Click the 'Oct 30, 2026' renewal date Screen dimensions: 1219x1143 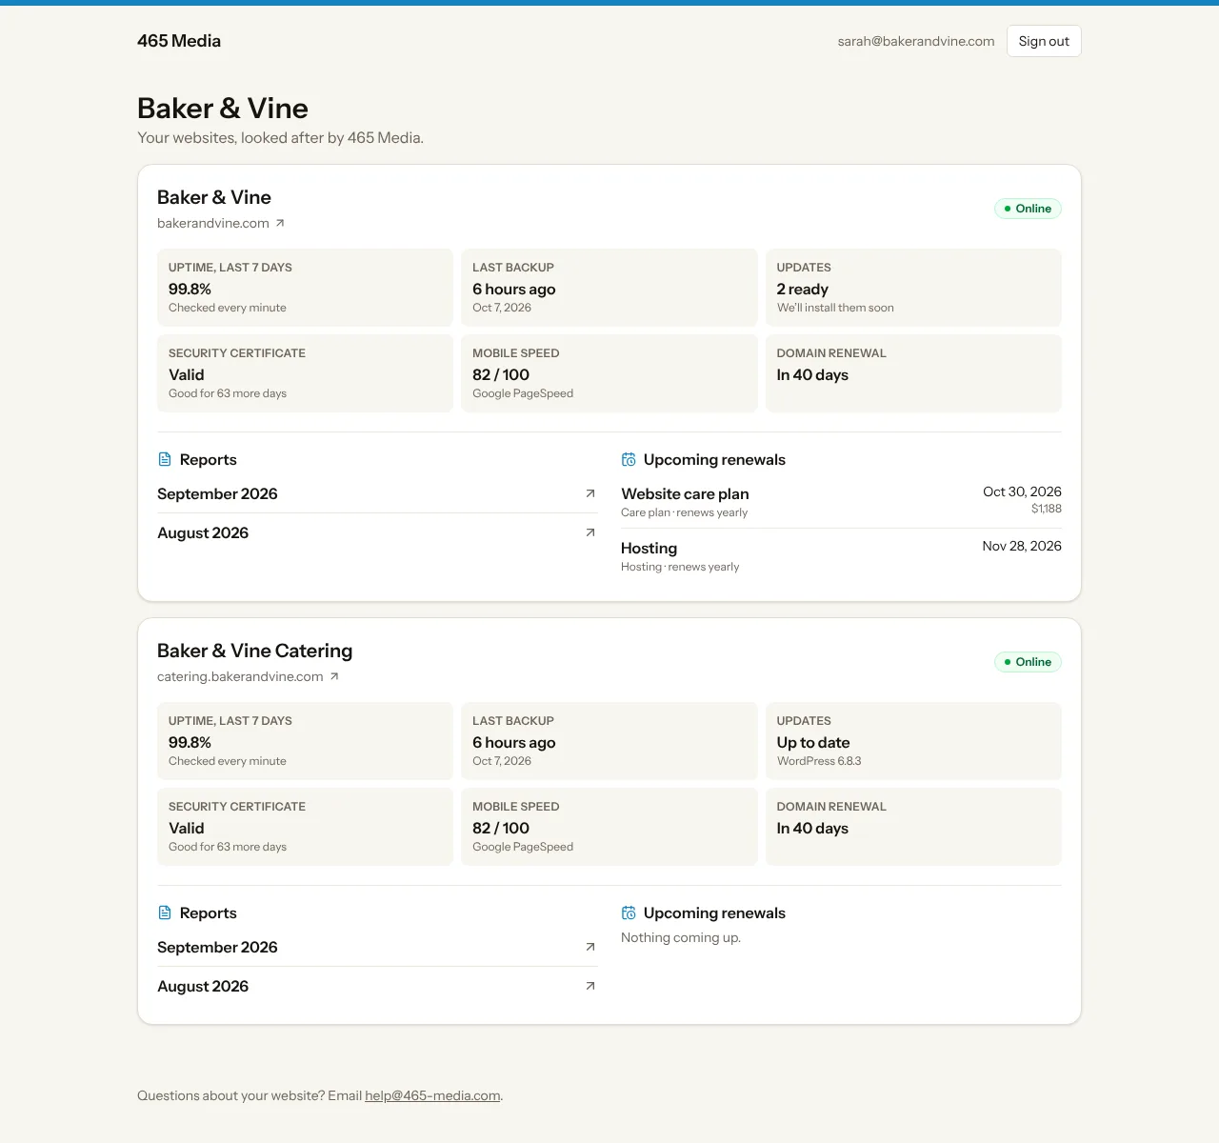(x=1022, y=491)
